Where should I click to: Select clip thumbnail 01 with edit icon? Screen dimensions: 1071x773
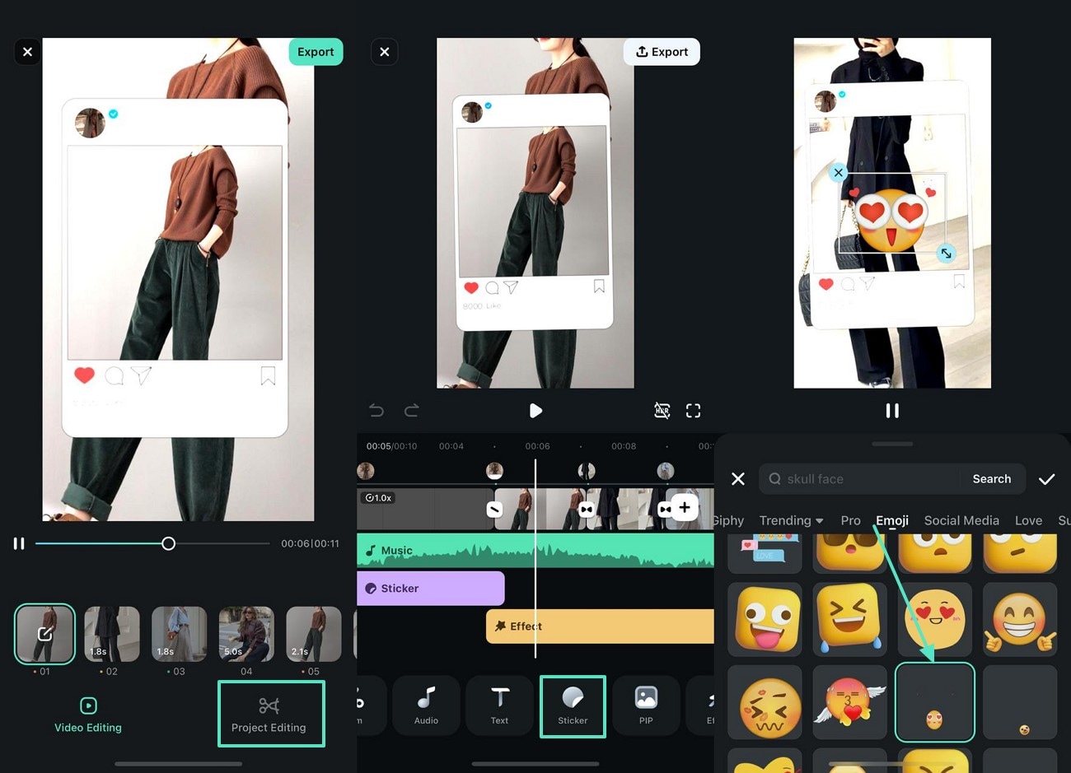[x=44, y=633]
